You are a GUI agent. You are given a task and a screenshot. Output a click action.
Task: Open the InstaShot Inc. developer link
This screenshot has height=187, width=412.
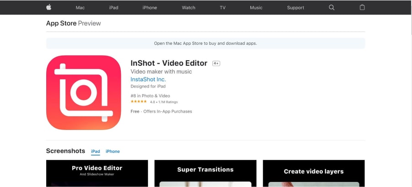148,79
